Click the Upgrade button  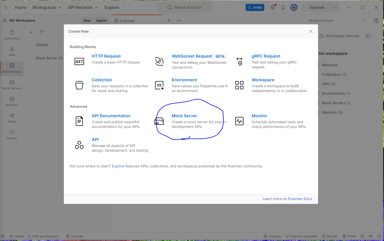coord(317,7)
